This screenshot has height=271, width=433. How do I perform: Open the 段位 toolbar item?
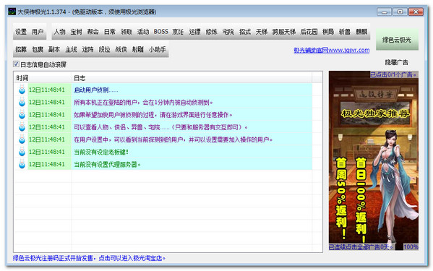[104, 50]
